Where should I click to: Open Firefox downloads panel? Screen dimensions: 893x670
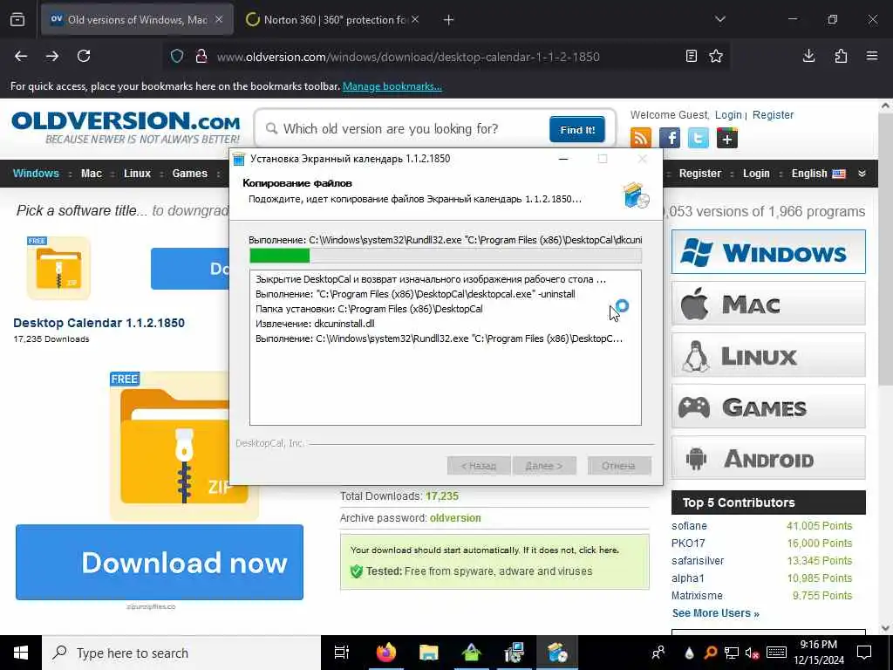point(808,56)
